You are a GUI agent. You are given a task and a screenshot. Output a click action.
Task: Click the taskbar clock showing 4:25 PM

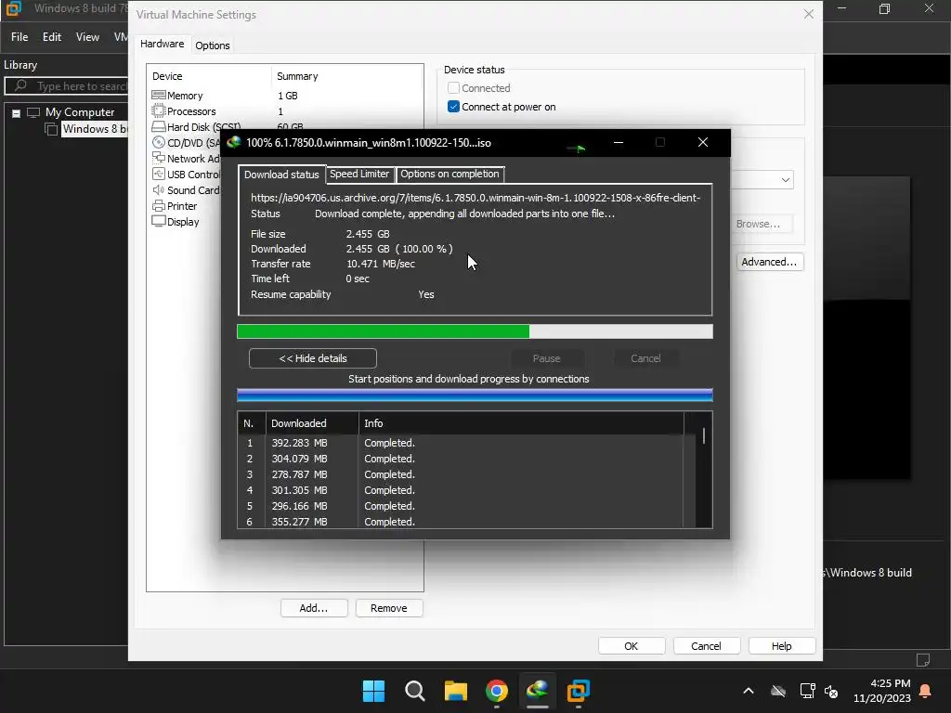[882, 691]
